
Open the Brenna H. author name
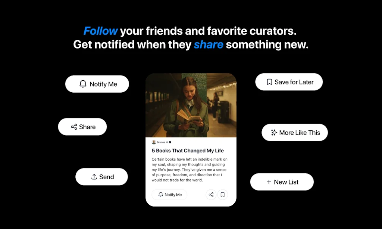(163, 142)
